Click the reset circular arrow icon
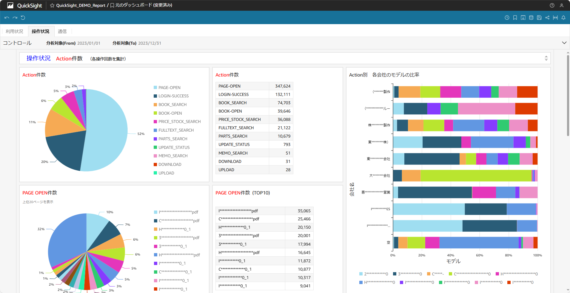 pyautogui.click(x=23, y=18)
